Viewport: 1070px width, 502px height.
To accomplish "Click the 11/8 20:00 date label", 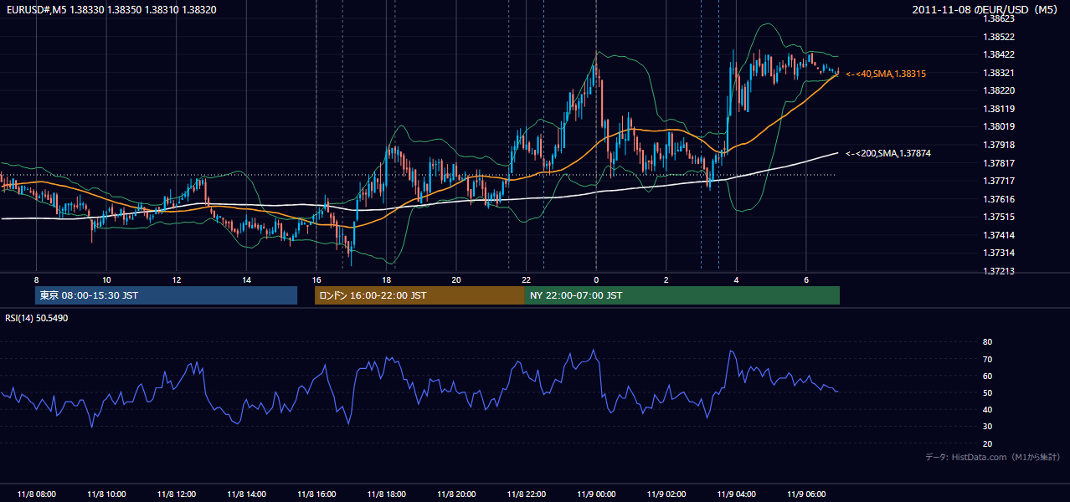I will 455,494.
